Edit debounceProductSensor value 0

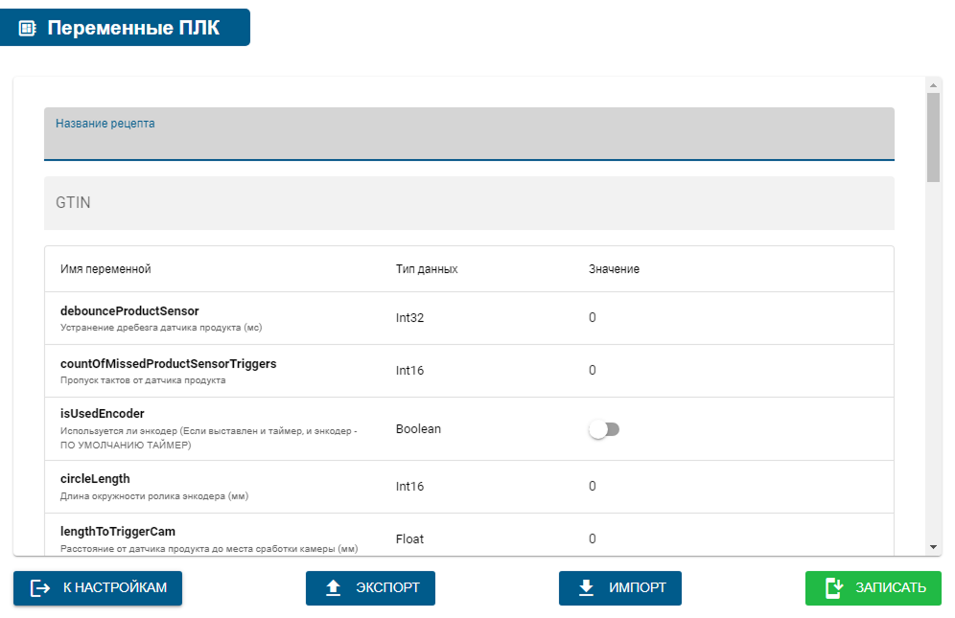pos(592,317)
